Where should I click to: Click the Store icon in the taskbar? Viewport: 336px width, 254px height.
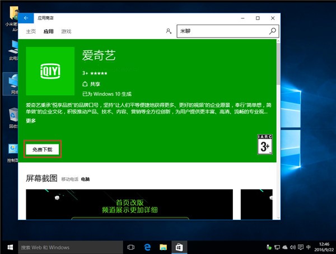pyautogui.click(x=179, y=247)
